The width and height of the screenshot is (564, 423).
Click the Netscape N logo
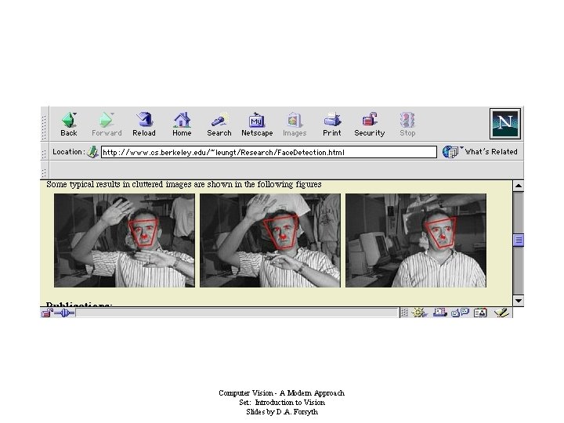coord(505,124)
